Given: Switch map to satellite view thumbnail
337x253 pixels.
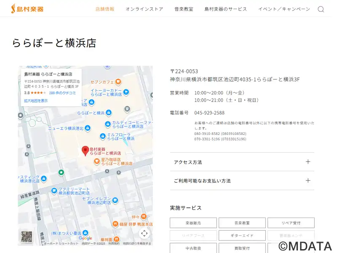Looking at the screenshot, I should point(27,237).
